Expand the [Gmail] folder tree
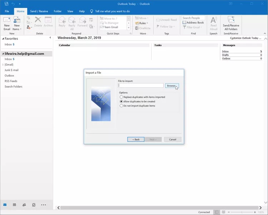The image size is (268, 215). point(3,65)
